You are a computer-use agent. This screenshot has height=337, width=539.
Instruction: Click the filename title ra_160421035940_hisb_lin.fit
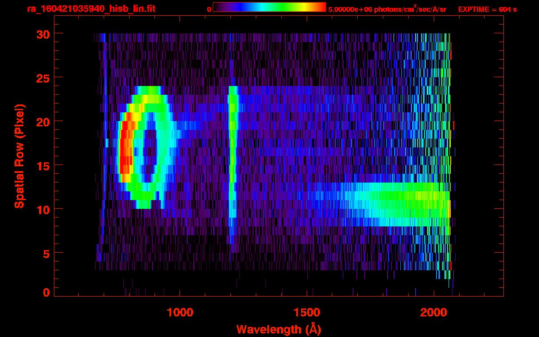91,9
